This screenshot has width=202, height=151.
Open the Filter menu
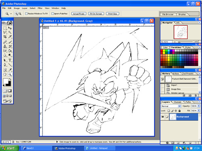tap(40, 8)
